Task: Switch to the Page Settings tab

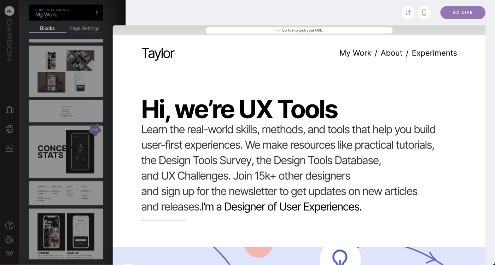Action: click(x=85, y=28)
